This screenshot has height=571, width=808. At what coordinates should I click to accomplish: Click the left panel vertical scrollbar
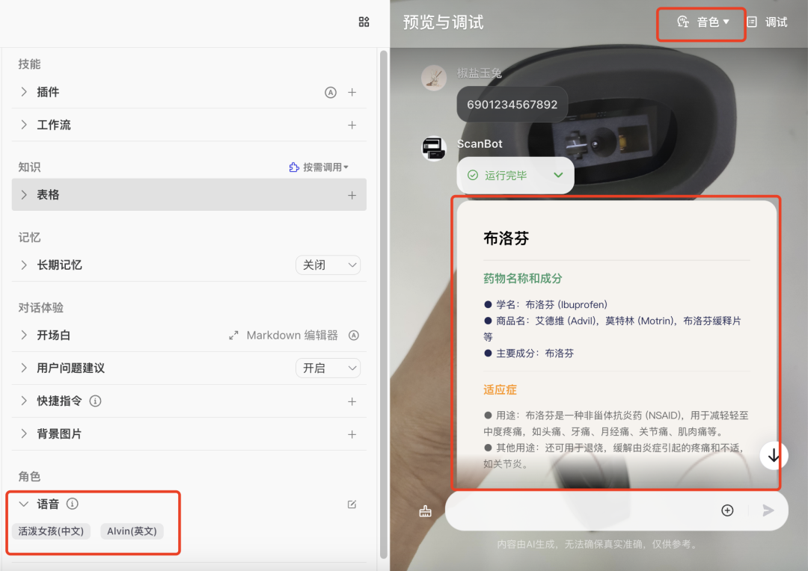pos(383,303)
